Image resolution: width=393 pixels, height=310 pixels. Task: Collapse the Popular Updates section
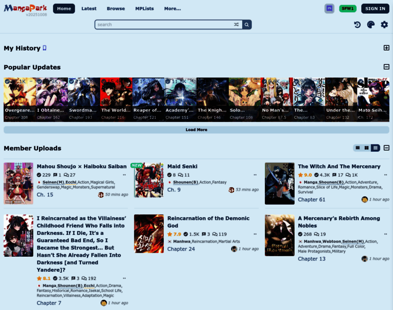pyautogui.click(x=386, y=67)
